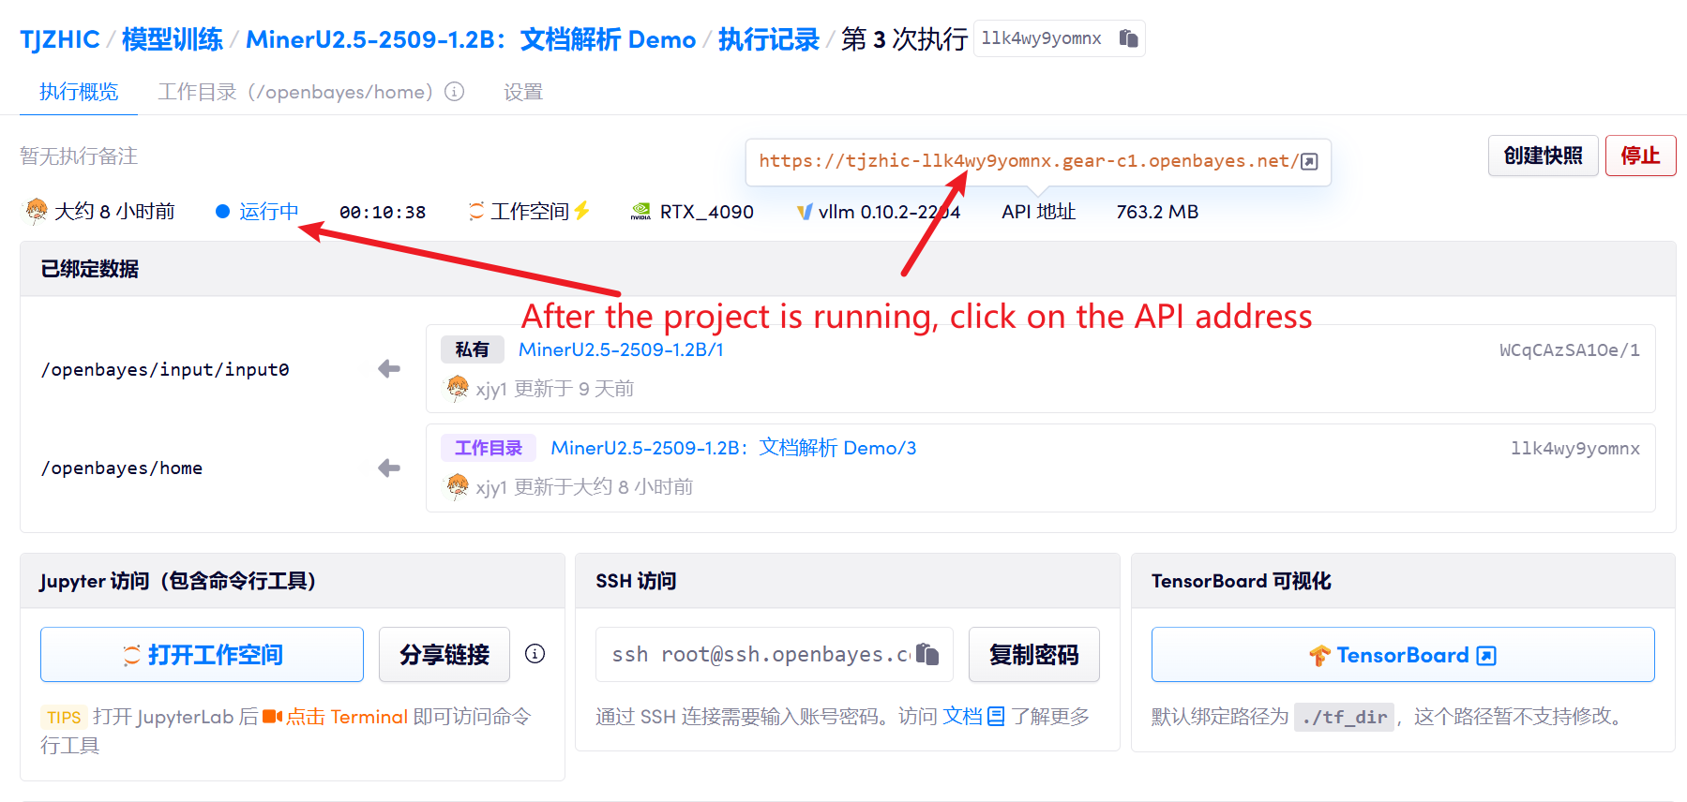The height and width of the screenshot is (802, 1687).
Task: Click the arrow icon beside /openbayes/input/input0
Action: click(389, 369)
